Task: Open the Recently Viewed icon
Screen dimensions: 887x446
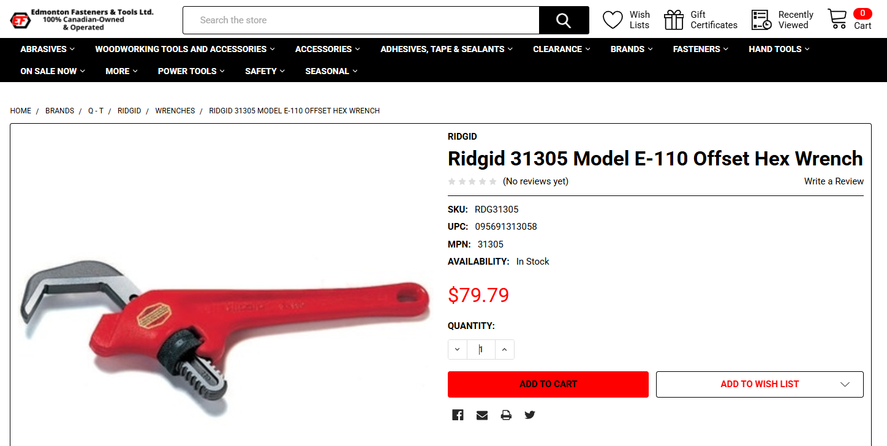Action: pos(761,20)
